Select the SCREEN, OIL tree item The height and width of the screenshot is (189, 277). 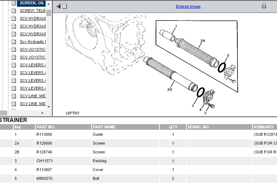click(32, 3)
